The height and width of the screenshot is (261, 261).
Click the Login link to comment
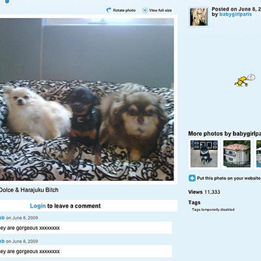click(x=38, y=206)
